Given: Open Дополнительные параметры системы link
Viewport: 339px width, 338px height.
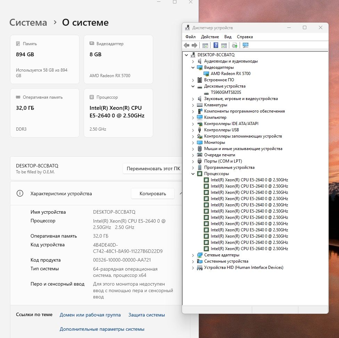Looking at the screenshot, I should coord(102,329).
